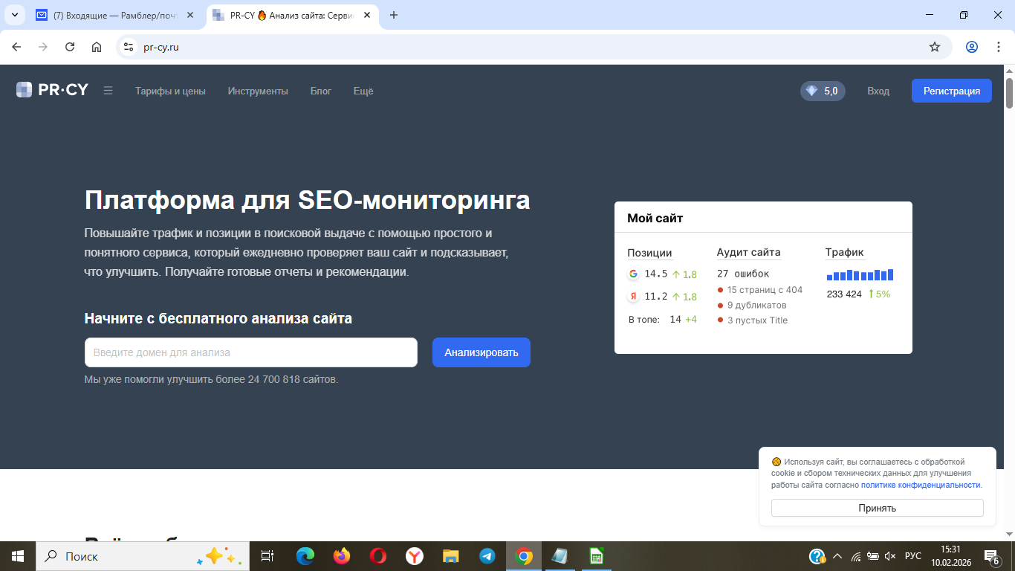This screenshot has width=1015, height=571.
Task: Open the Ещё menu
Action: pyautogui.click(x=363, y=91)
